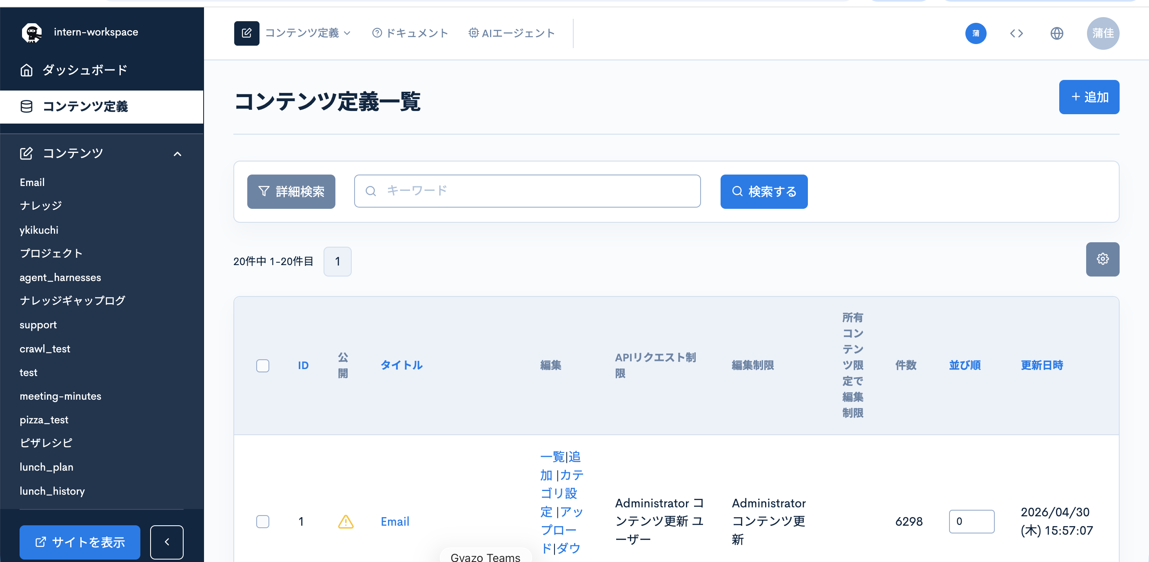Open the コンテンツ定義 dropdown in top bar

[x=308, y=33]
